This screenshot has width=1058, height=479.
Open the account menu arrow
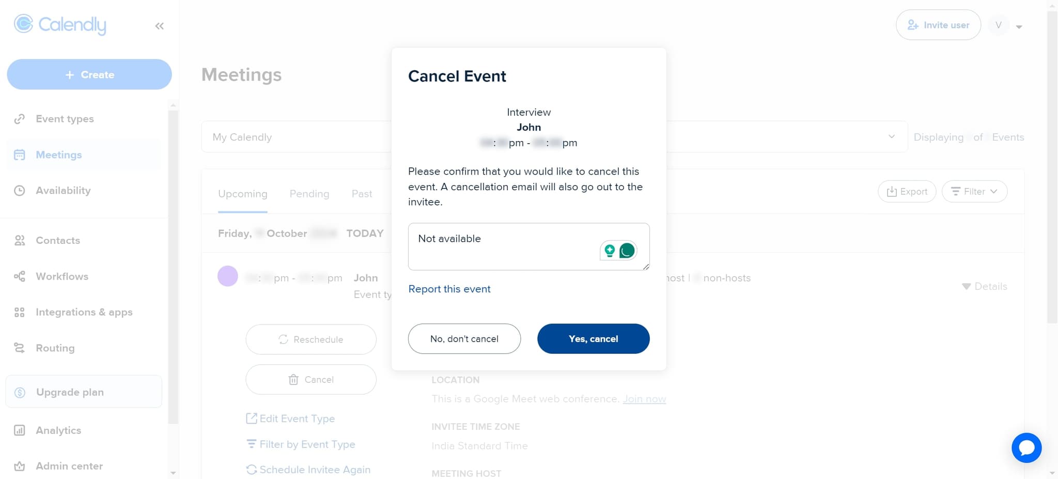click(x=1019, y=25)
